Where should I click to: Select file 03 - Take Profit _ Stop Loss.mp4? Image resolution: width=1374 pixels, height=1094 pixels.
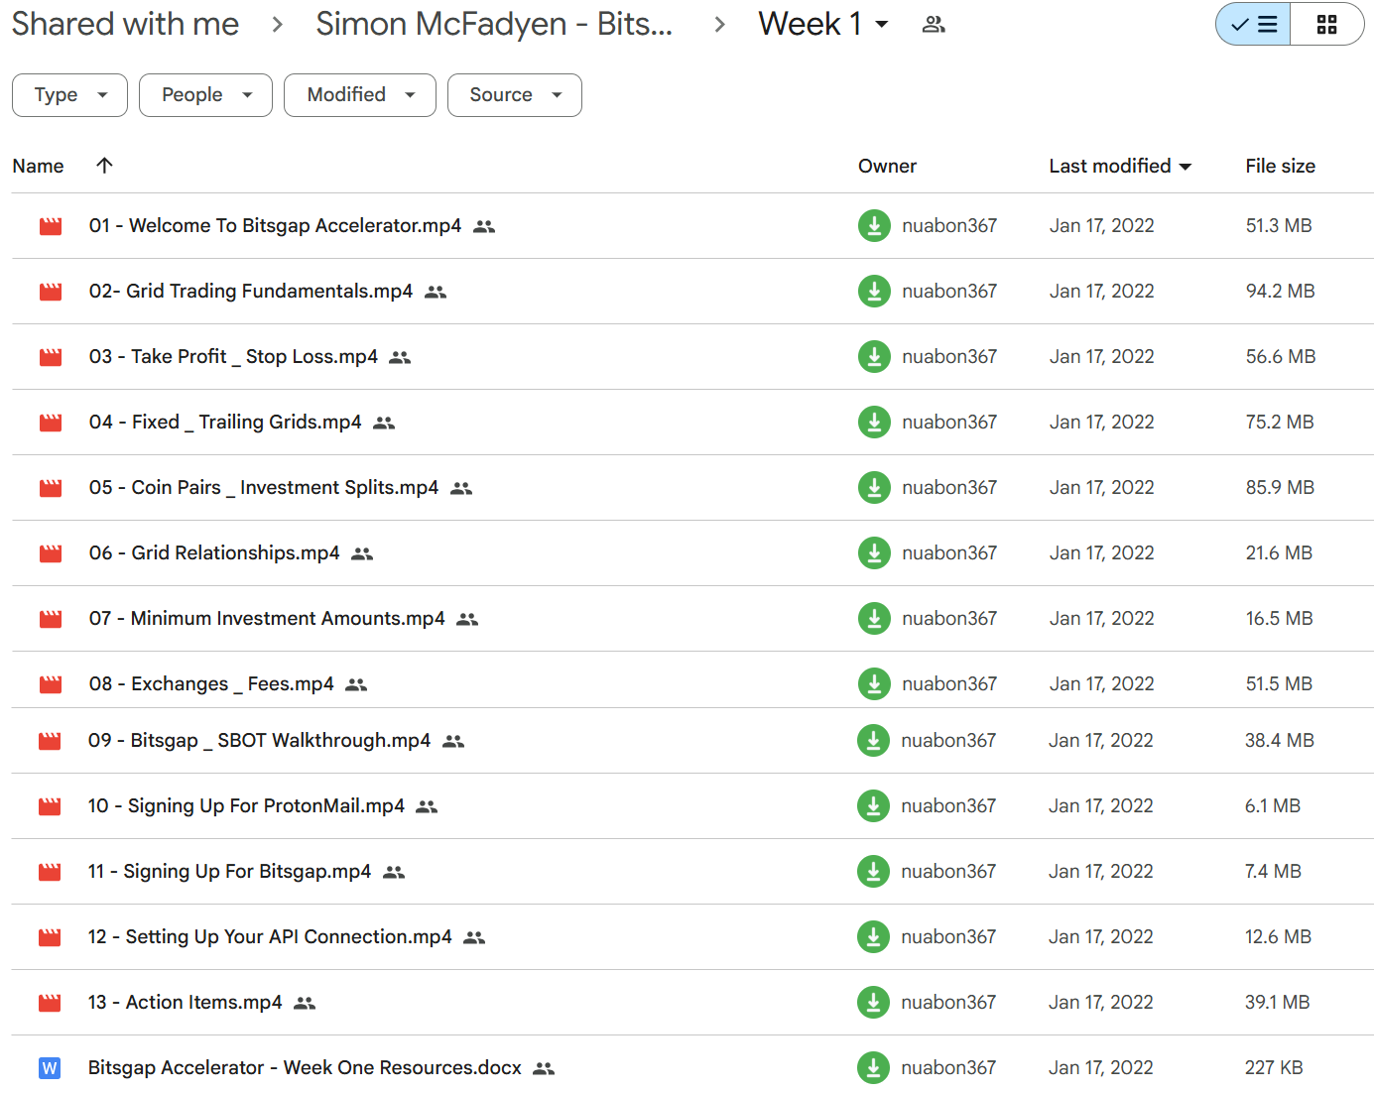pyautogui.click(x=233, y=357)
